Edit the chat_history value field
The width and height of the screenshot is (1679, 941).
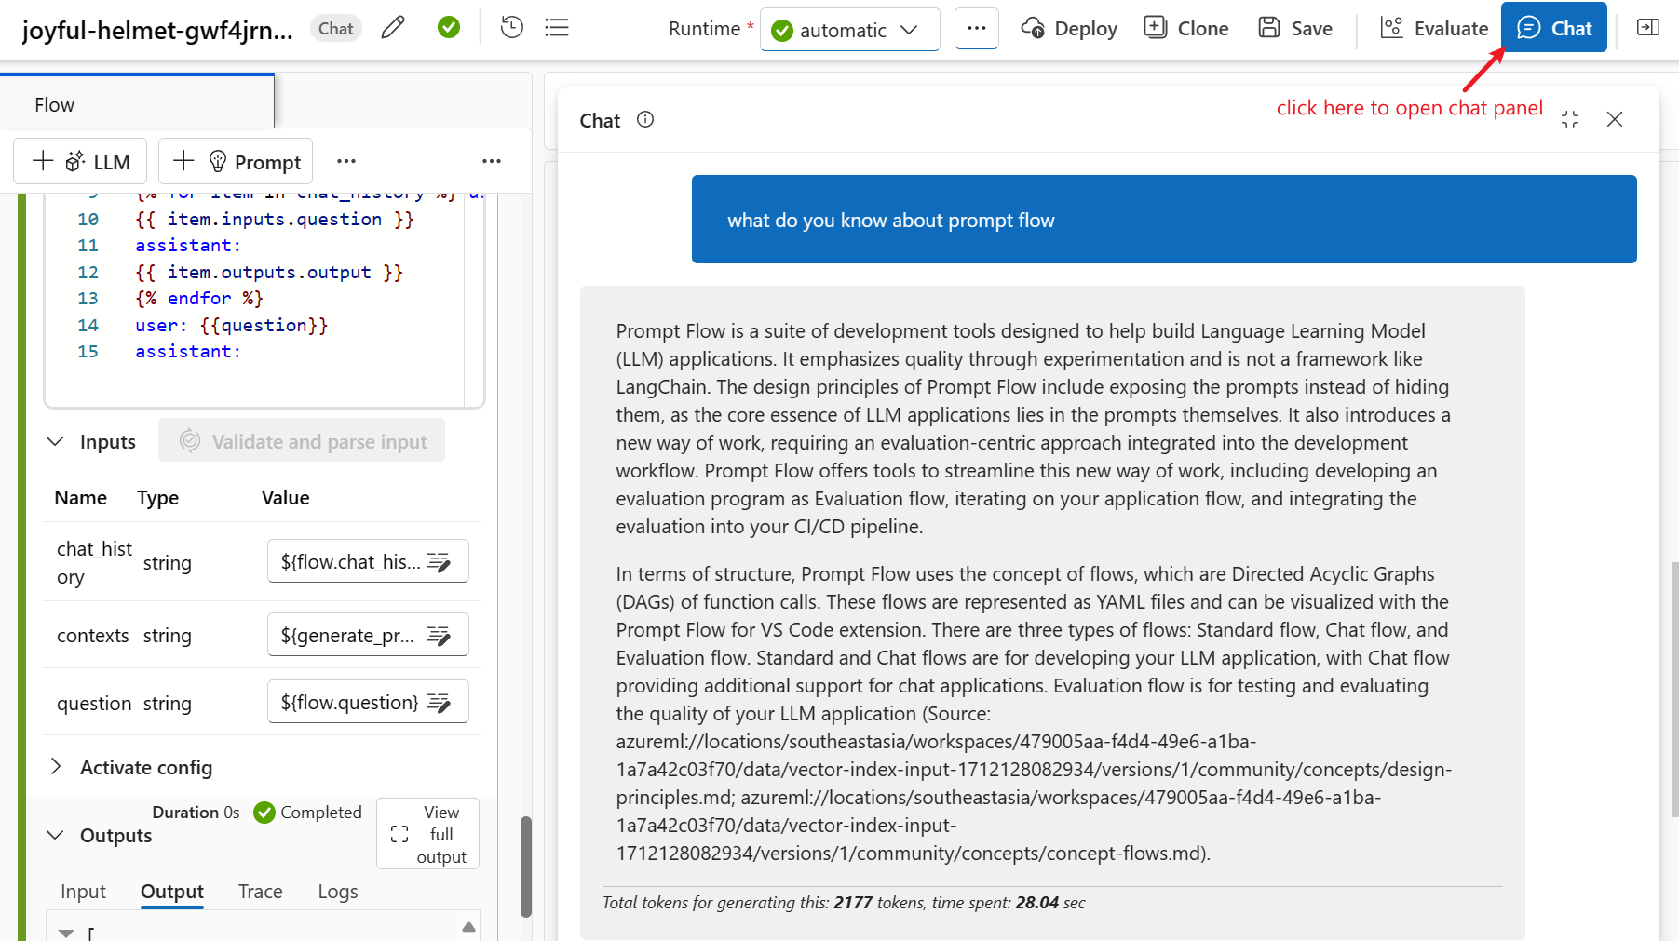368,561
